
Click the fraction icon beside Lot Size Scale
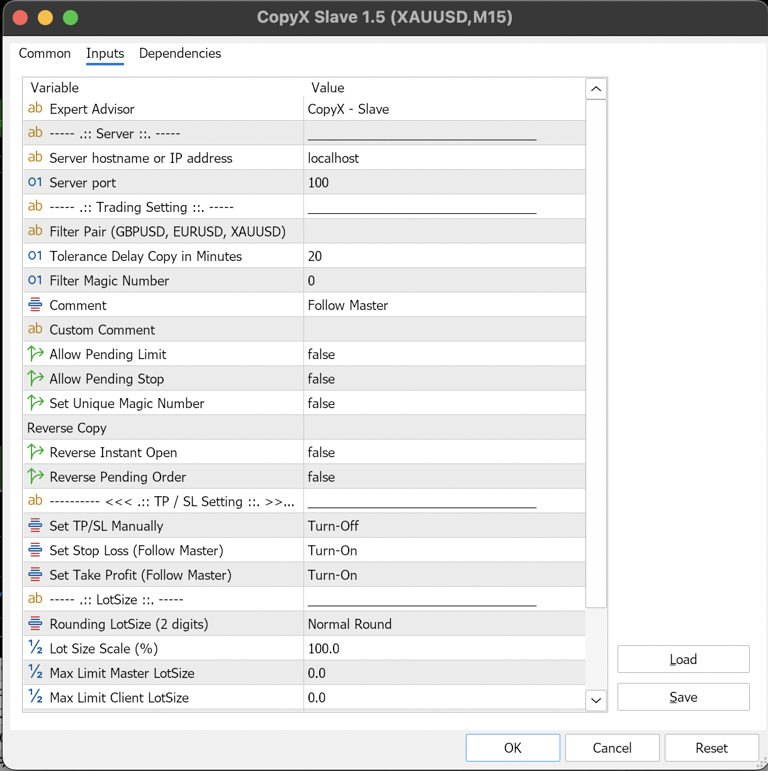coord(35,648)
